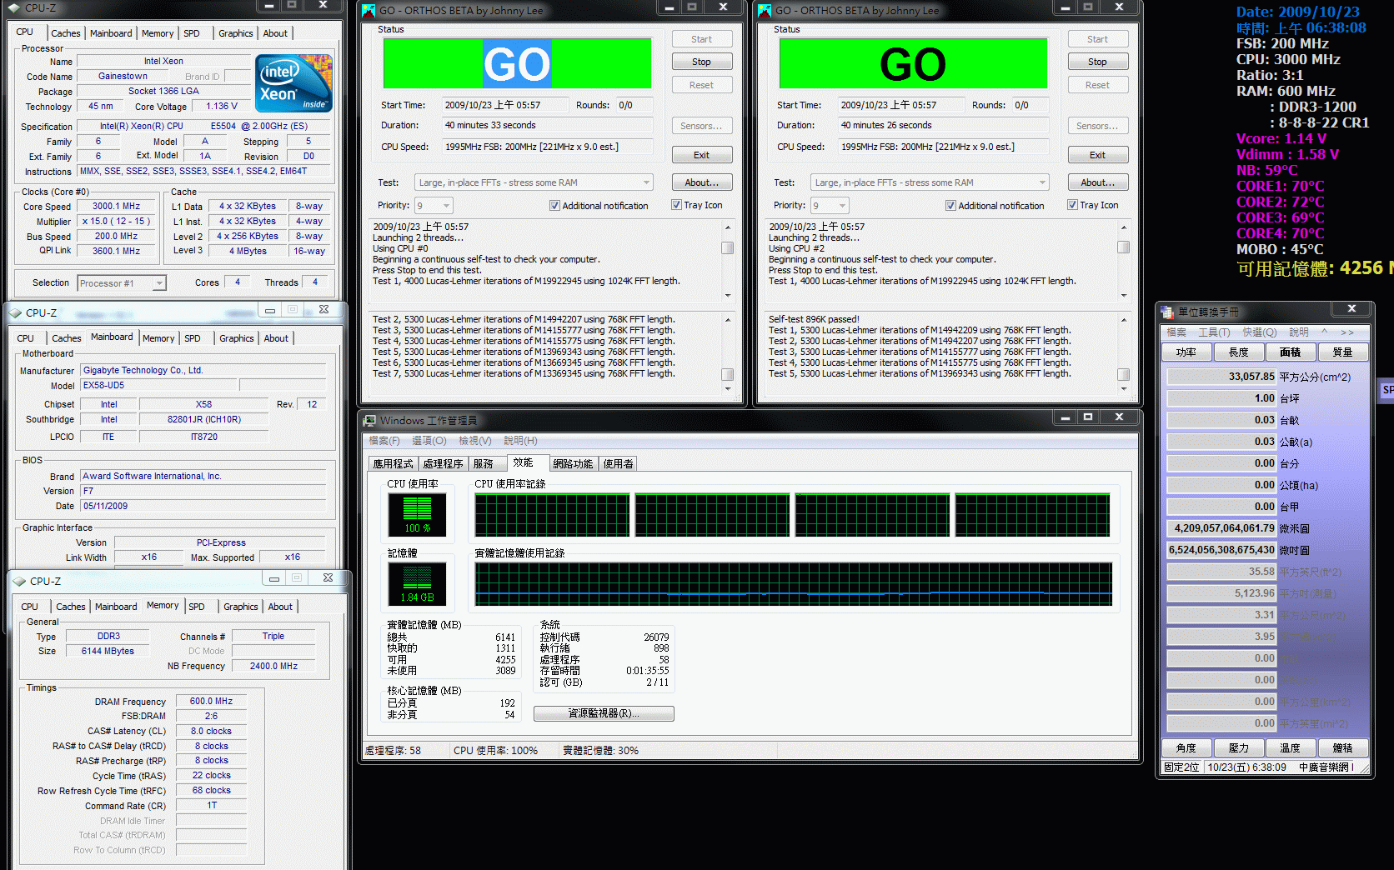Click the CPU usage 100% meter graphic

tap(417, 514)
